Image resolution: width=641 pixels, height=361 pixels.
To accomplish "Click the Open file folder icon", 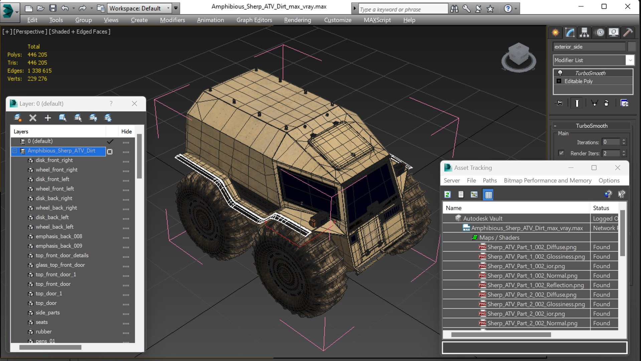I will (x=41, y=8).
